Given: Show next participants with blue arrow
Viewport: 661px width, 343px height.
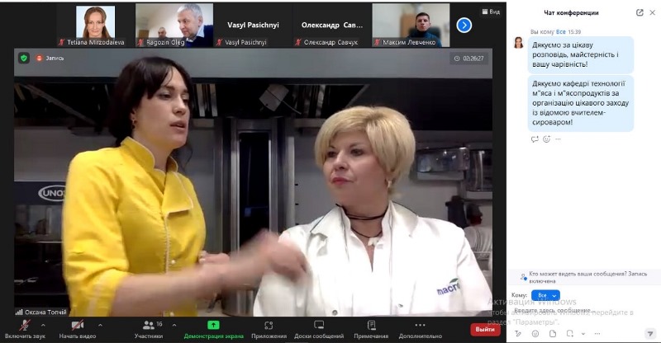Looking at the screenshot, I should (x=464, y=25).
